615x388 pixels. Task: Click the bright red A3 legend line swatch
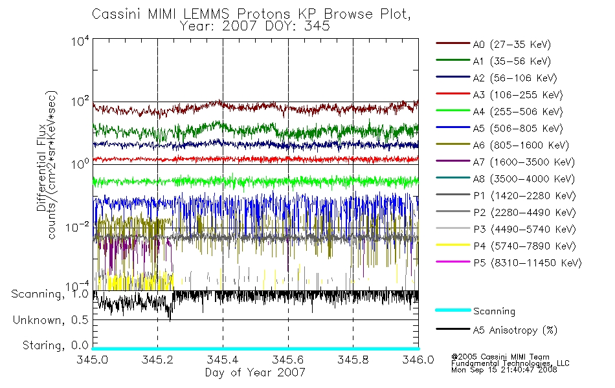click(453, 94)
